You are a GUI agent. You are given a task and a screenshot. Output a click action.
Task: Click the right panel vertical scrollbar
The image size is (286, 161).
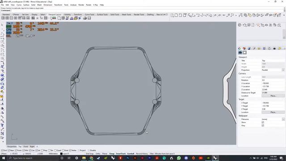pos(284,34)
